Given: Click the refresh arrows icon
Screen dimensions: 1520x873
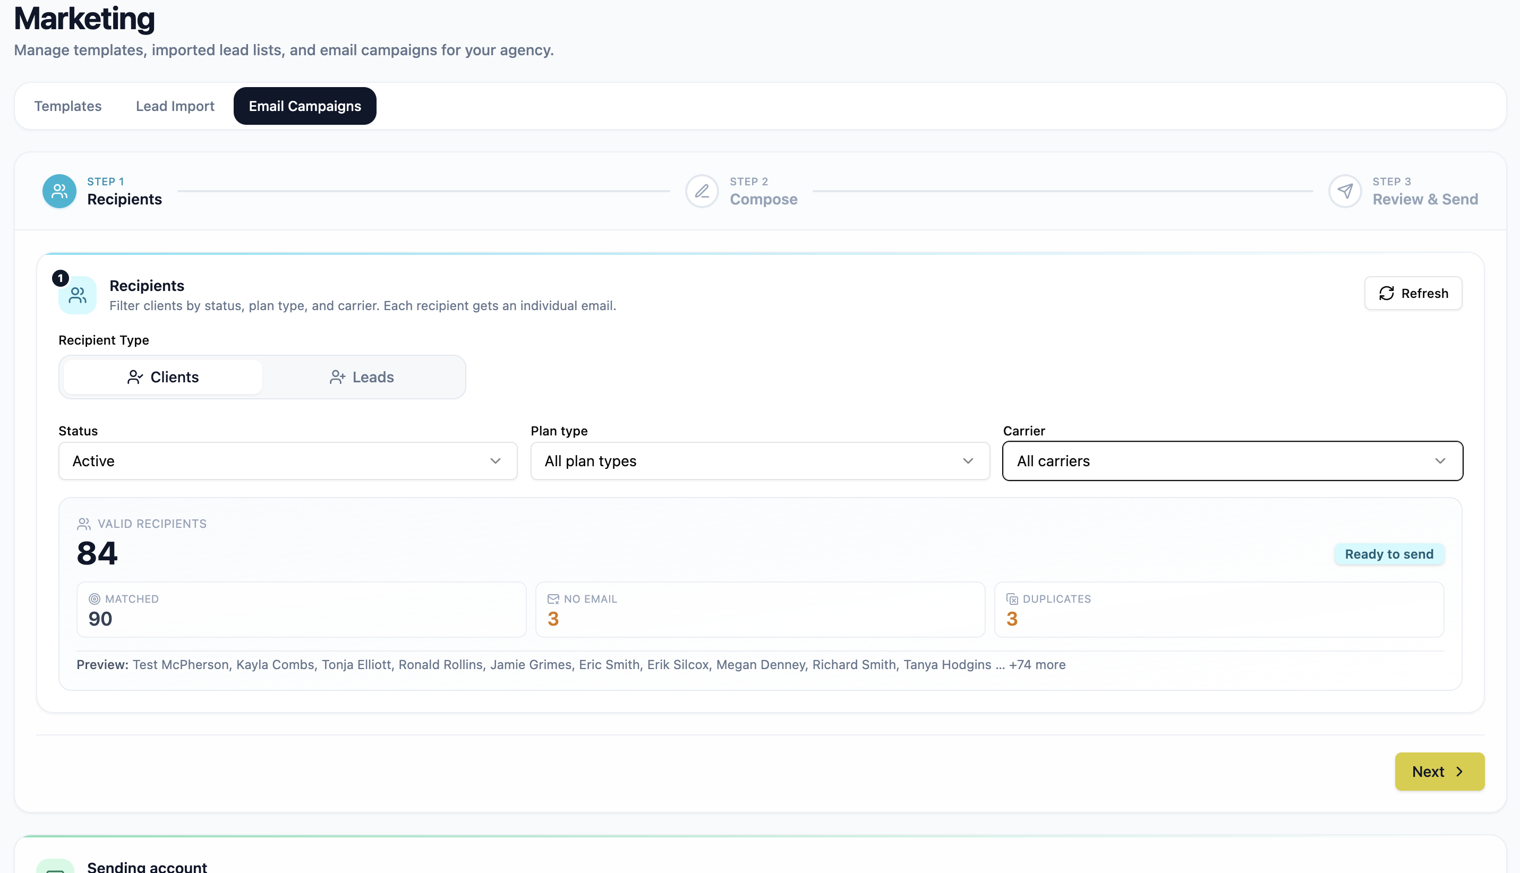Looking at the screenshot, I should 1386,293.
